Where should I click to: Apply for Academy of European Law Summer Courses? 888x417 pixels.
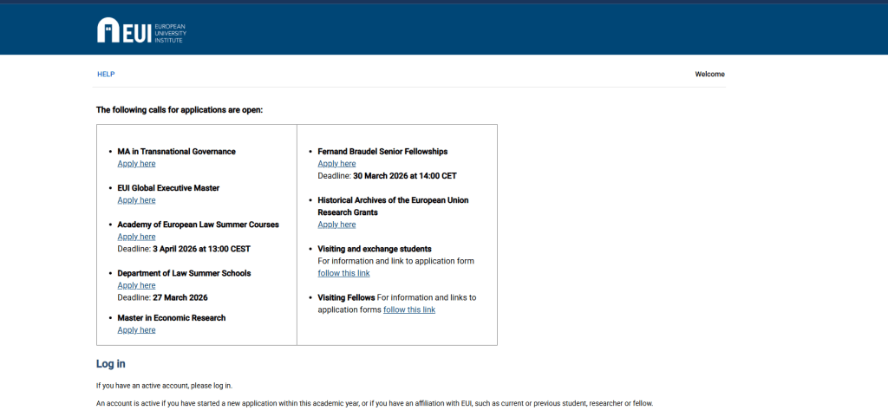pyautogui.click(x=136, y=237)
